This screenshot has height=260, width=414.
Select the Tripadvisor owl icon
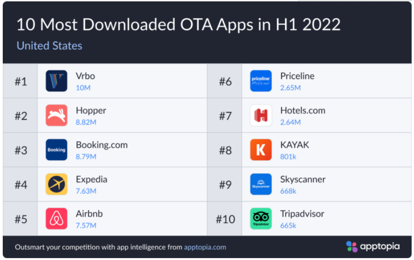[261, 218]
